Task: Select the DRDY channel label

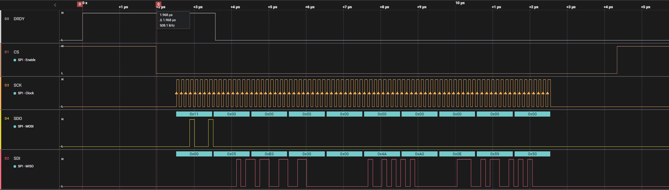Action: [19, 19]
